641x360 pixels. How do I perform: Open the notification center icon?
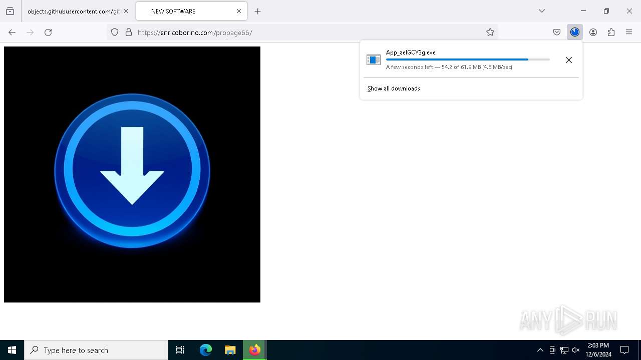[624, 350]
